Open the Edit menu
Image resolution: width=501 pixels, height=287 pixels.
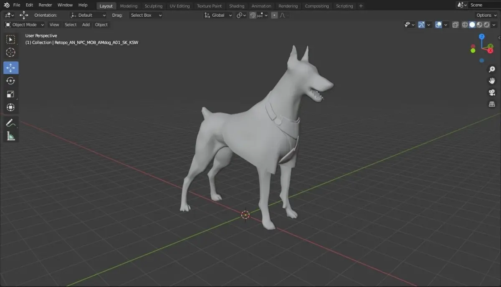pyautogui.click(x=29, y=5)
